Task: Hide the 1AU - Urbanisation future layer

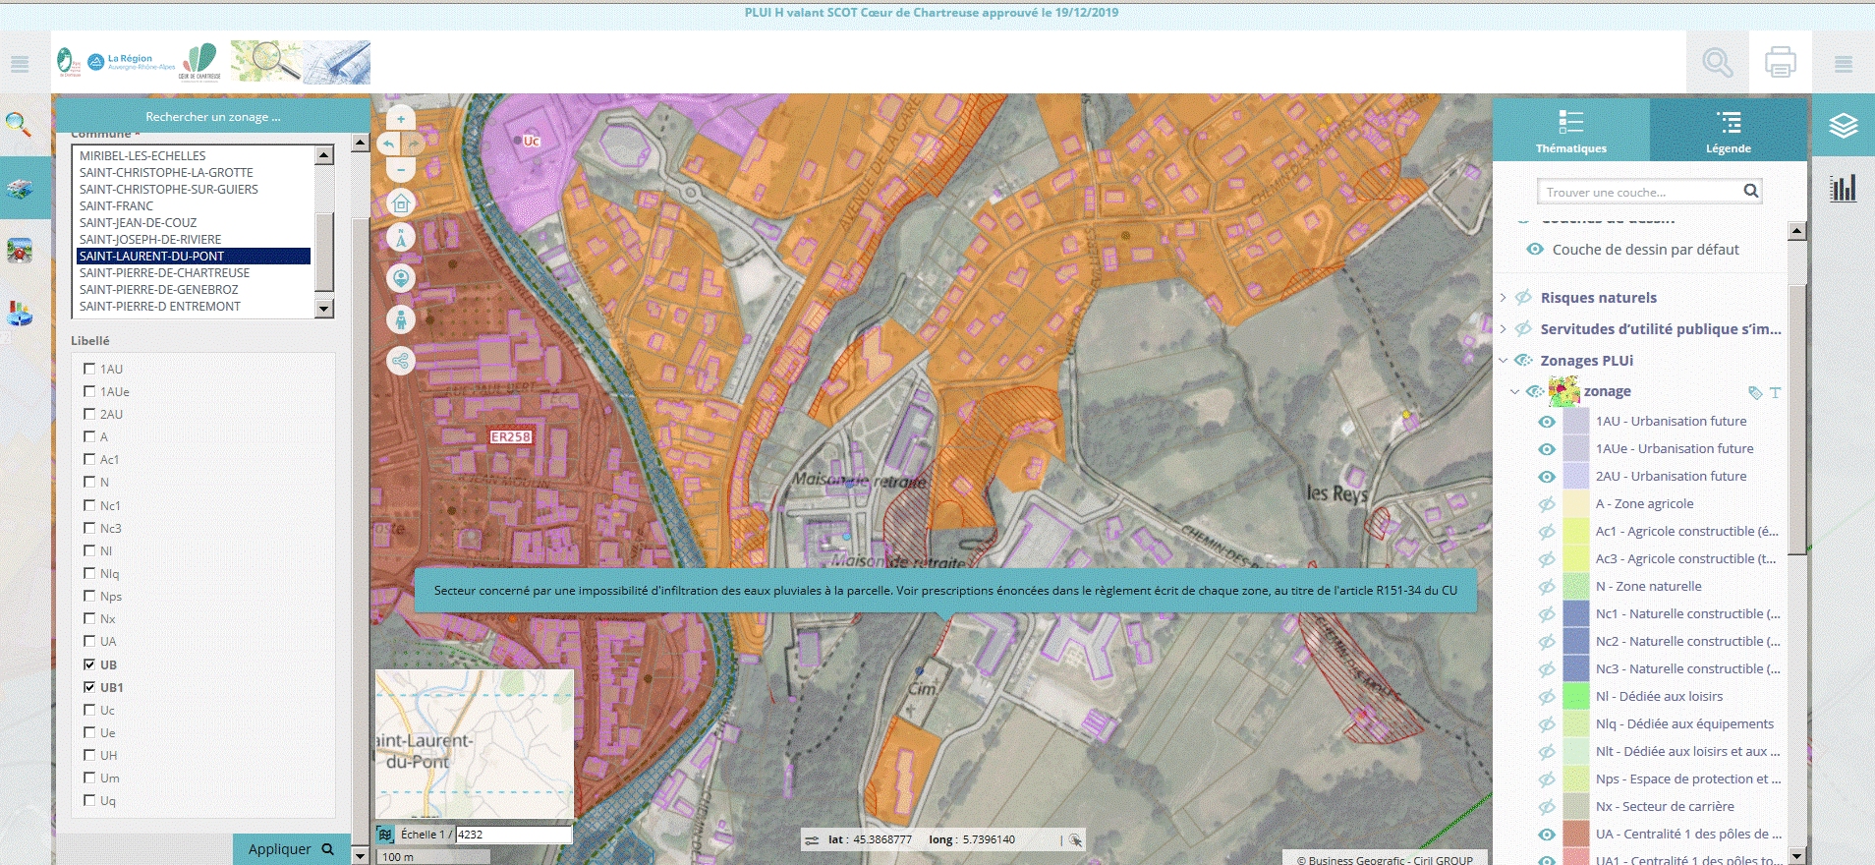Action: (1547, 422)
